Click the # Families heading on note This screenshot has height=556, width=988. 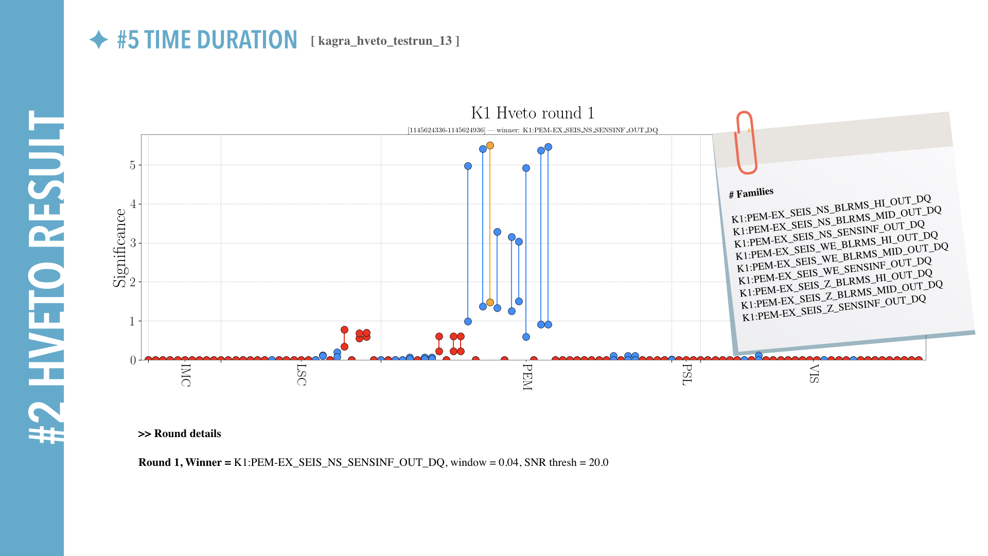click(751, 193)
